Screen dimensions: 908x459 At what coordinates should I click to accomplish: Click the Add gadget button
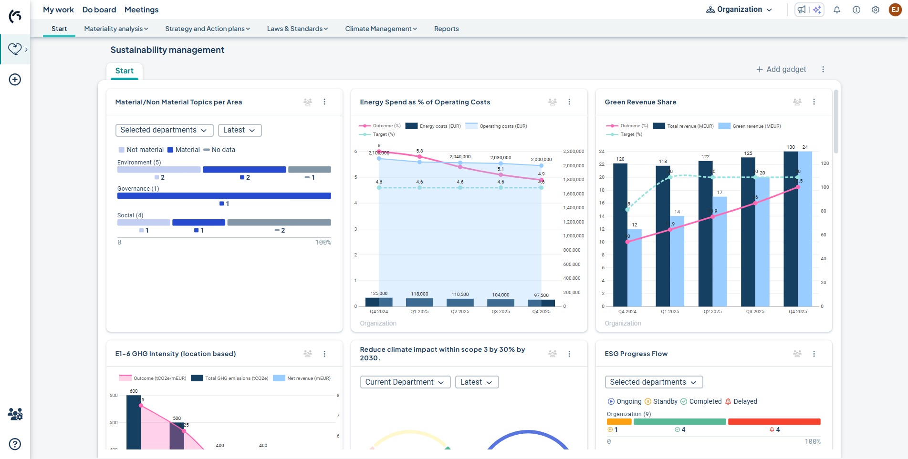[781, 70]
